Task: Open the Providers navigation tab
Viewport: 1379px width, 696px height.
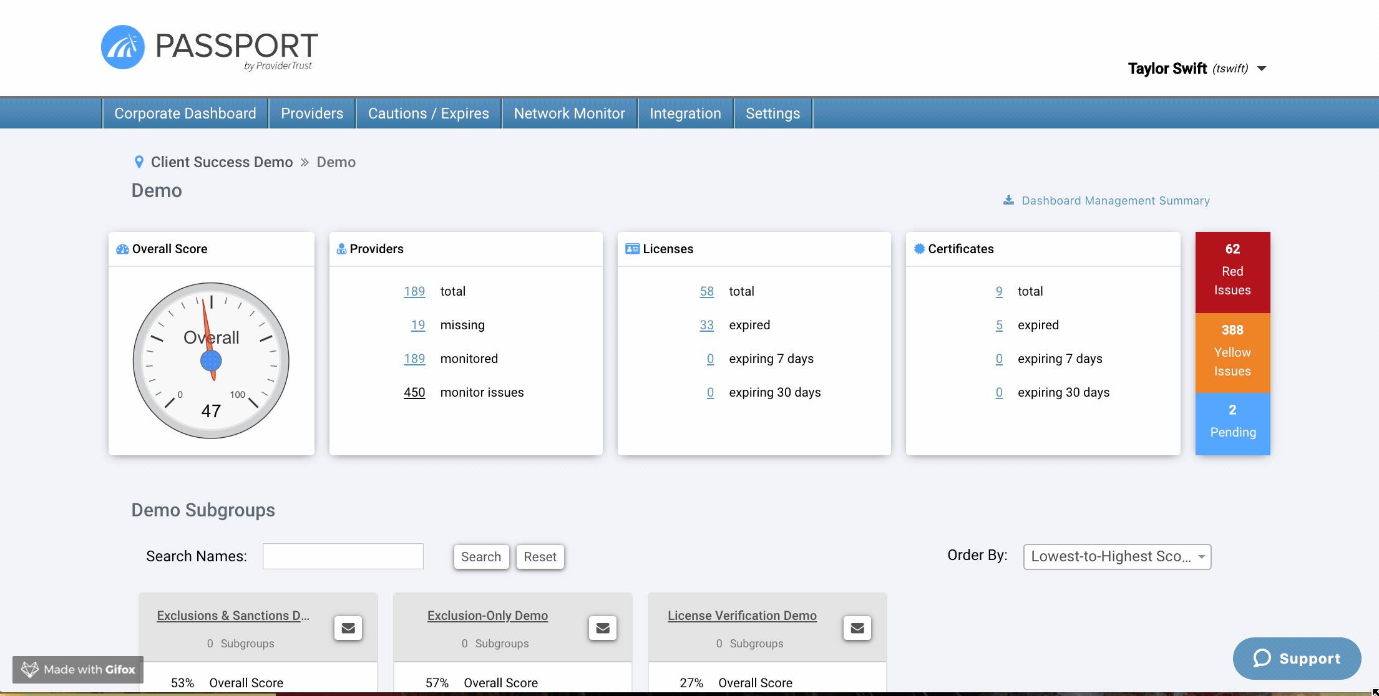Action: point(312,114)
